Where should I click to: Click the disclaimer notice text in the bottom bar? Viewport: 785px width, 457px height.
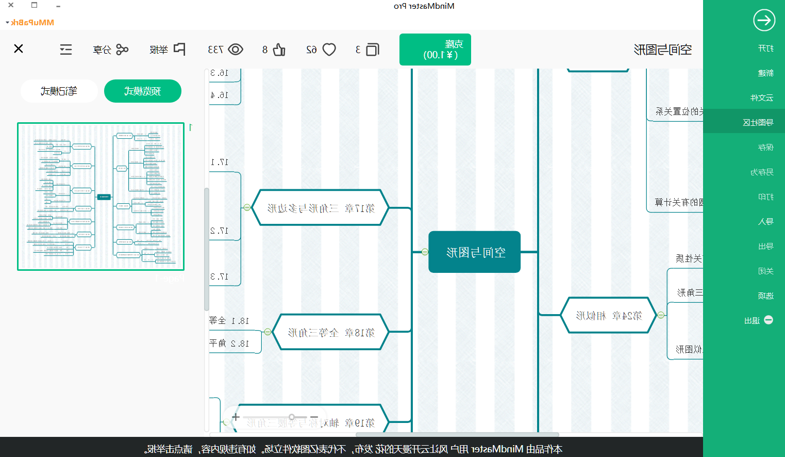(353, 449)
